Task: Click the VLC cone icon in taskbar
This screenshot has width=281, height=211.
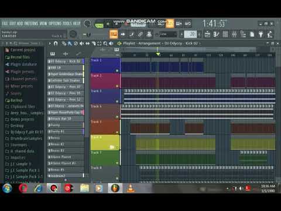Action: (130, 188)
